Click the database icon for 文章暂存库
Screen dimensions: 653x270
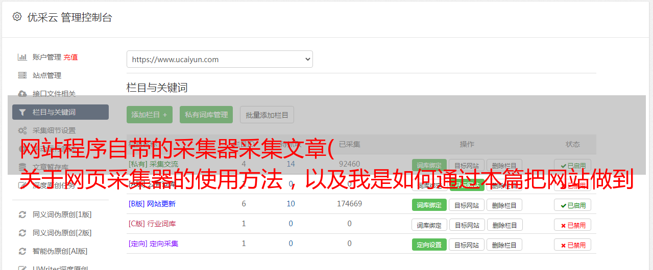(22, 167)
